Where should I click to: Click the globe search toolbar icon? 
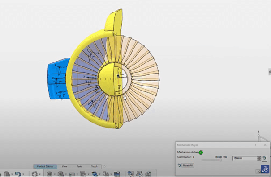(x=95, y=174)
